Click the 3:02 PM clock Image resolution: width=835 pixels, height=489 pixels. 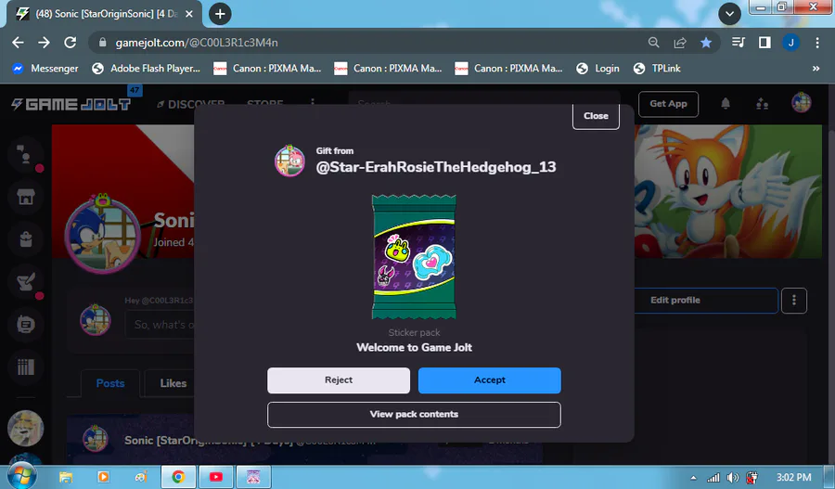793,478
